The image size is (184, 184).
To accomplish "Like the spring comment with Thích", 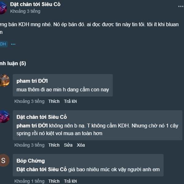I will (54, 145).
